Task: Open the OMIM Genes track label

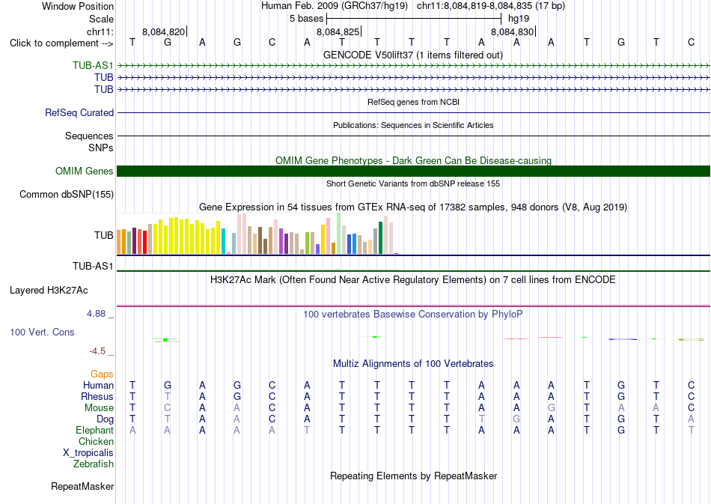Action: (x=84, y=171)
